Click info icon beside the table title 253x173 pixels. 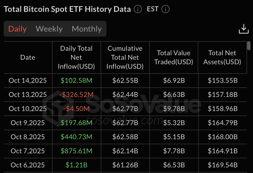pyautogui.click(x=138, y=9)
